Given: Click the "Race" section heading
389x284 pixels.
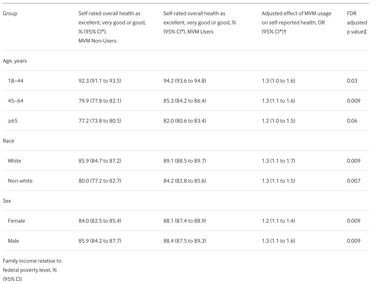Looking at the screenshot, I should [9, 141].
